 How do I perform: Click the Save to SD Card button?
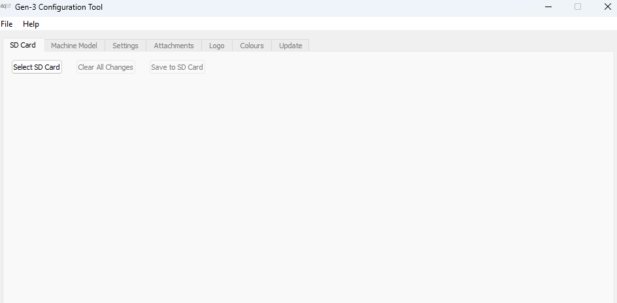click(x=177, y=67)
